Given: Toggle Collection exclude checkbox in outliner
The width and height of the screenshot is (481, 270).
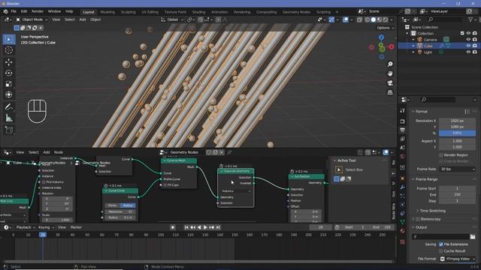Looking at the screenshot, I should pos(462,33).
